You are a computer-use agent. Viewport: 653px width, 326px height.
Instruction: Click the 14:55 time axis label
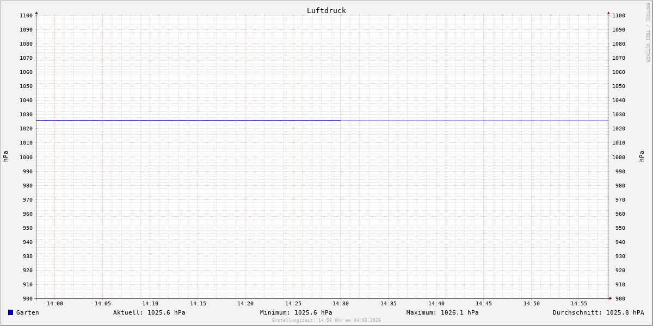point(579,304)
